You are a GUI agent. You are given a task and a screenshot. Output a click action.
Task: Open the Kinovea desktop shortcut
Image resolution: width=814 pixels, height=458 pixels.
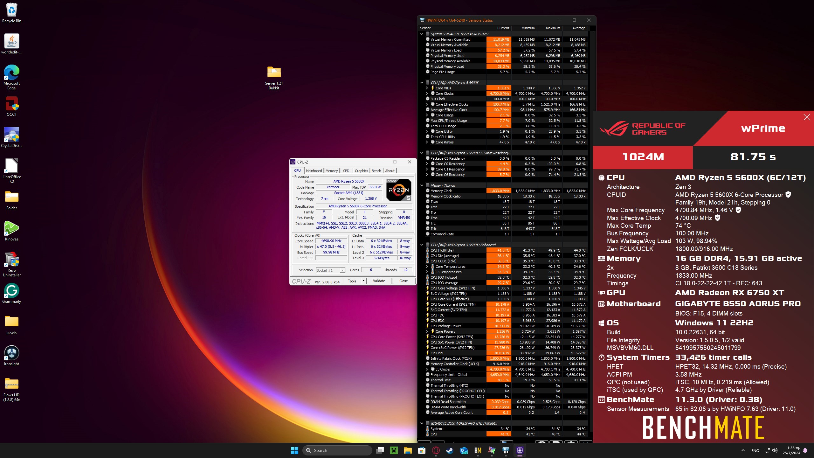(12, 231)
